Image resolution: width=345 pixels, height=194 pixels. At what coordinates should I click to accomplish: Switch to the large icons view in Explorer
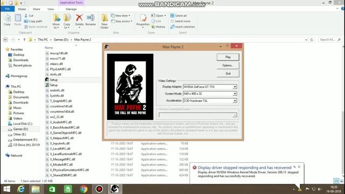342,181
